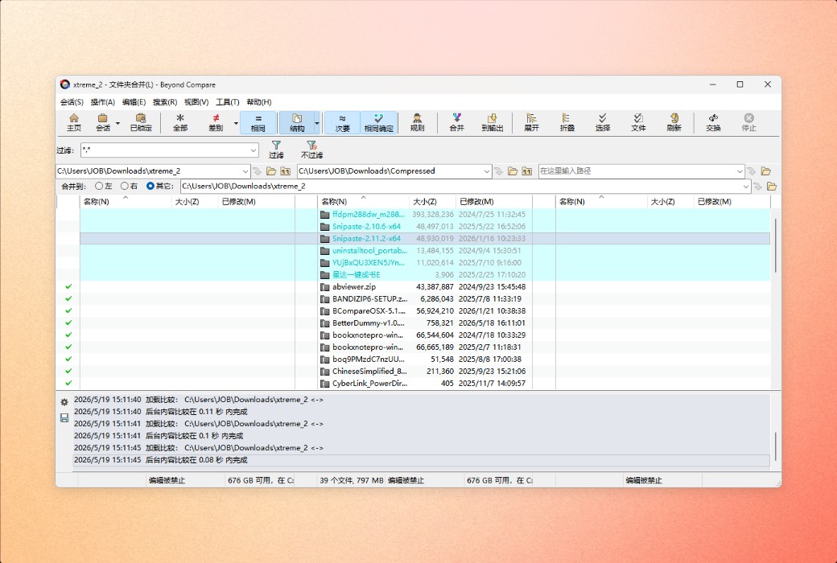The image size is (837, 563).
Task: Click the 不过滤 no-filter icon
Action: (311, 150)
